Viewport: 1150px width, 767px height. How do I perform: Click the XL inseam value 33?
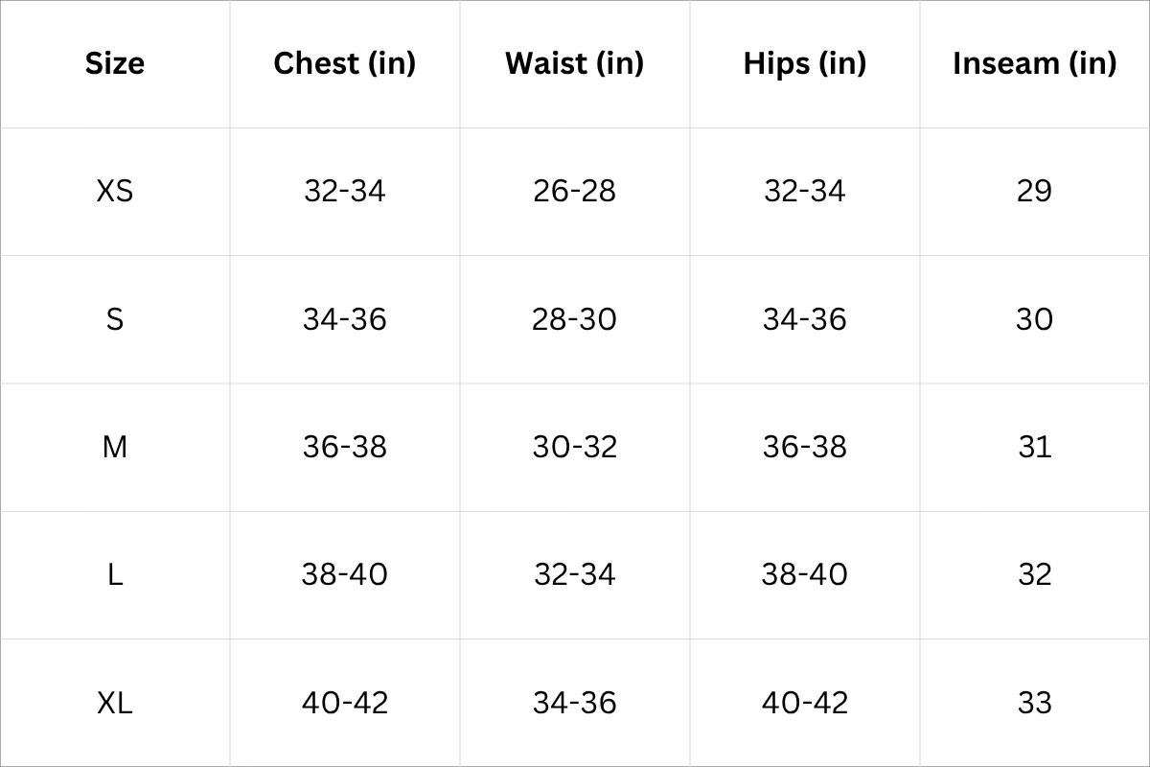pos(1035,703)
